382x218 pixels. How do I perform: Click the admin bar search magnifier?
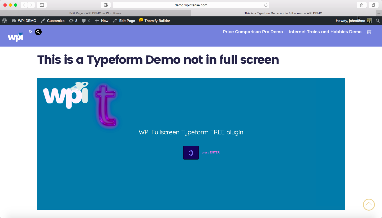pyautogui.click(x=378, y=21)
